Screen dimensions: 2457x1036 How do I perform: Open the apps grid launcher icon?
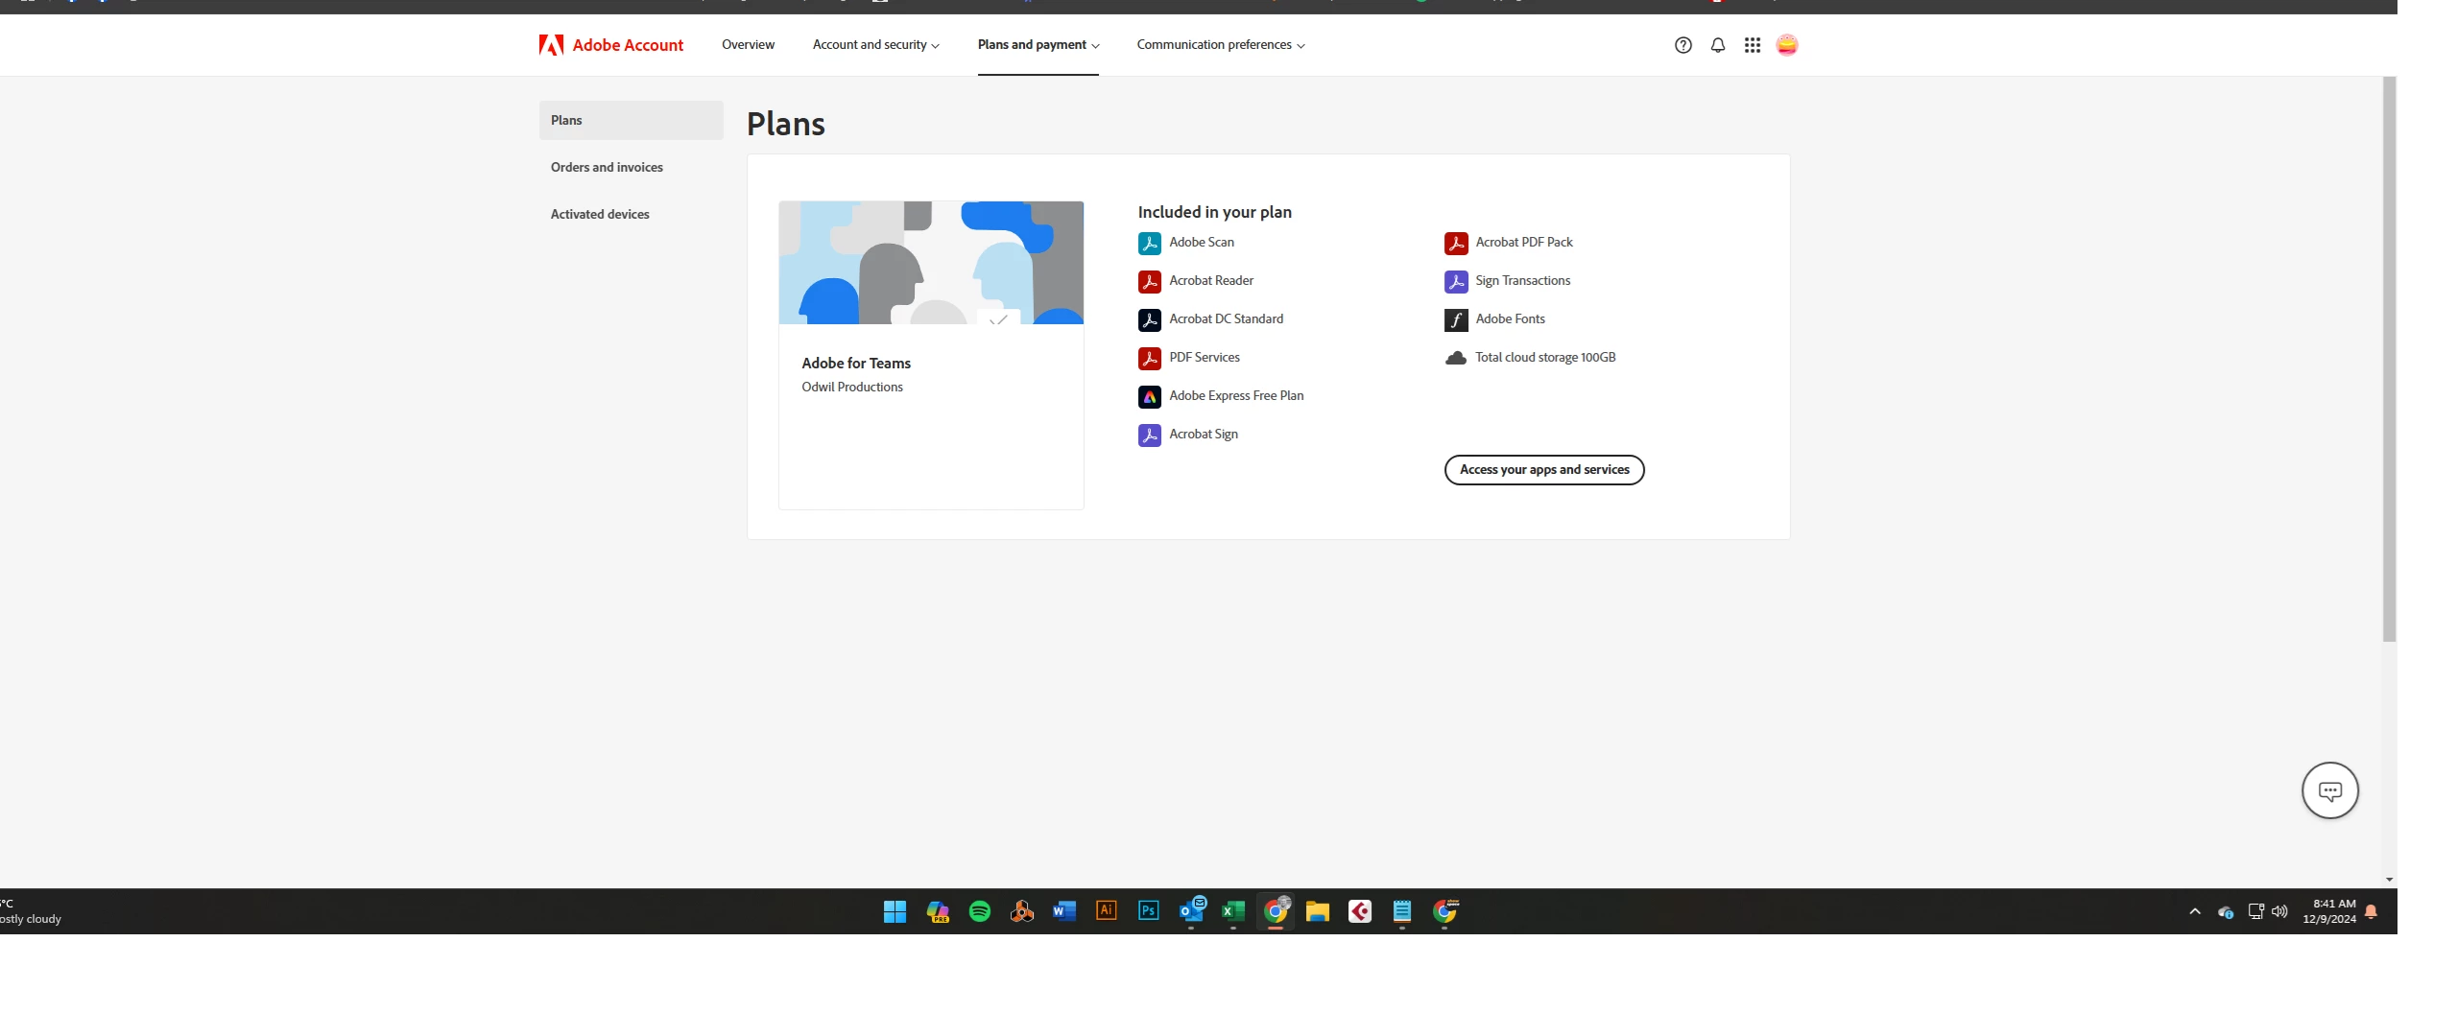tap(1752, 45)
